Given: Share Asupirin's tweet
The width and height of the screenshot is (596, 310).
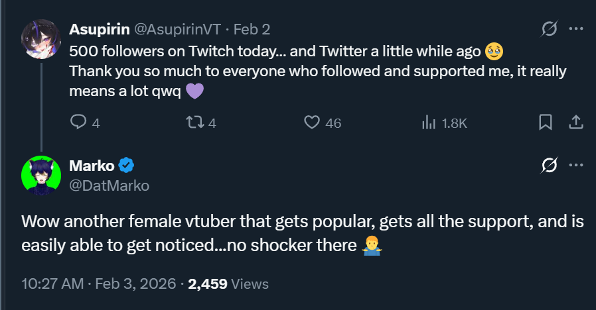Looking at the screenshot, I should [x=576, y=123].
